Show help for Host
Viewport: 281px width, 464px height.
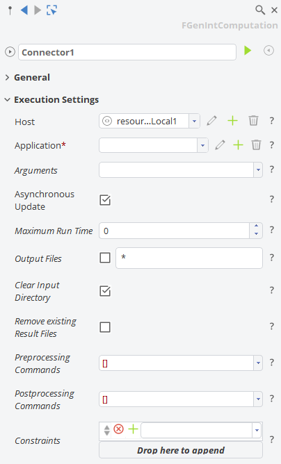tap(271, 121)
